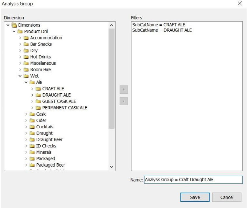The width and height of the screenshot is (247, 208).
Task: Click the DRAUGHT ALE folder icon
Action: [x=38, y=95]
